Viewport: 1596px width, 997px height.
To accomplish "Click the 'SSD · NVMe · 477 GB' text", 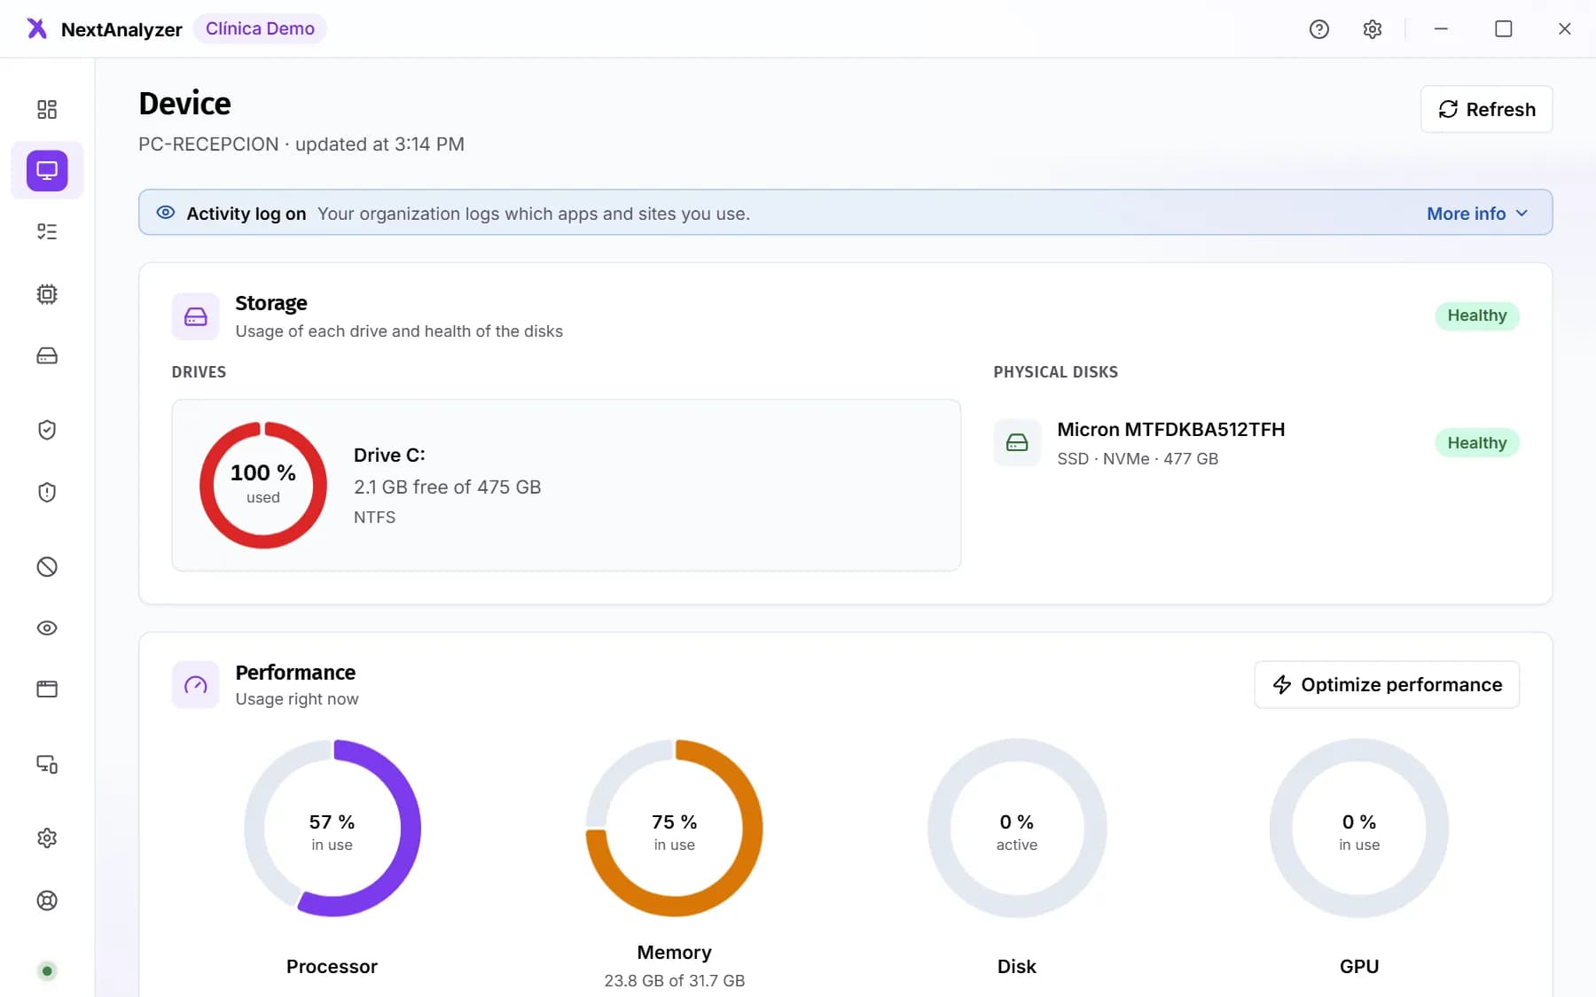I will click(1138, 458).
